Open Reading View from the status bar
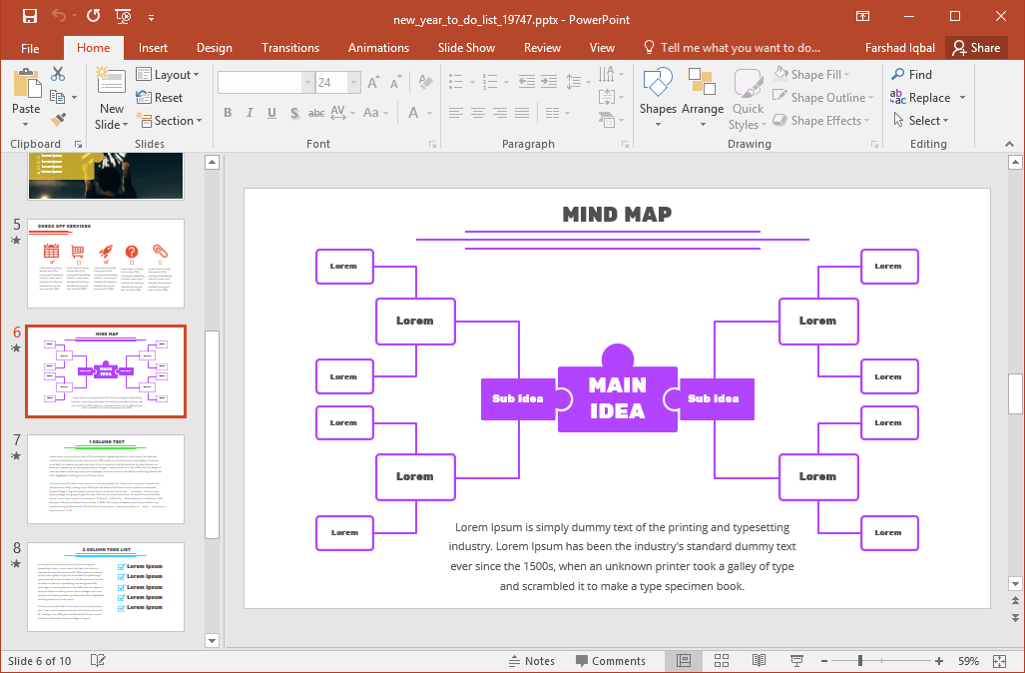This screenshot has width=1025, height=673. click(759, 661)
